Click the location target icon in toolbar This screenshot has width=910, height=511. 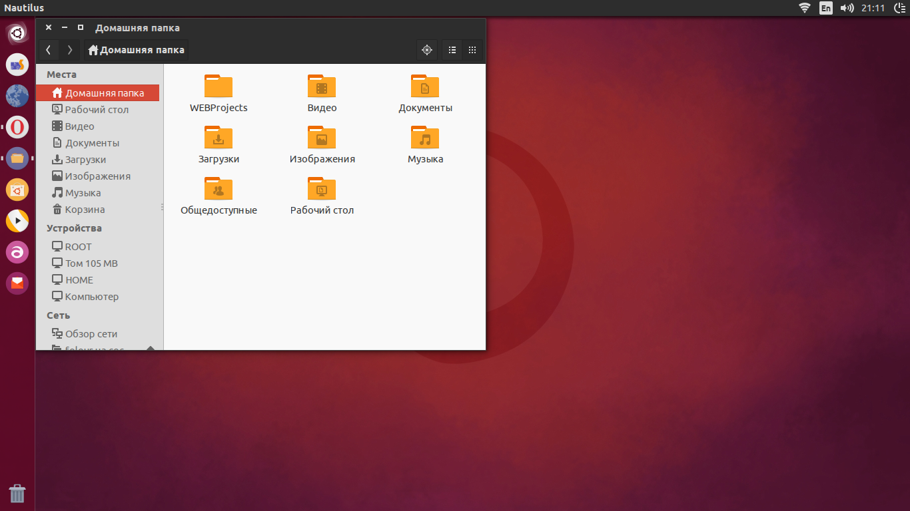coord(427,50)
